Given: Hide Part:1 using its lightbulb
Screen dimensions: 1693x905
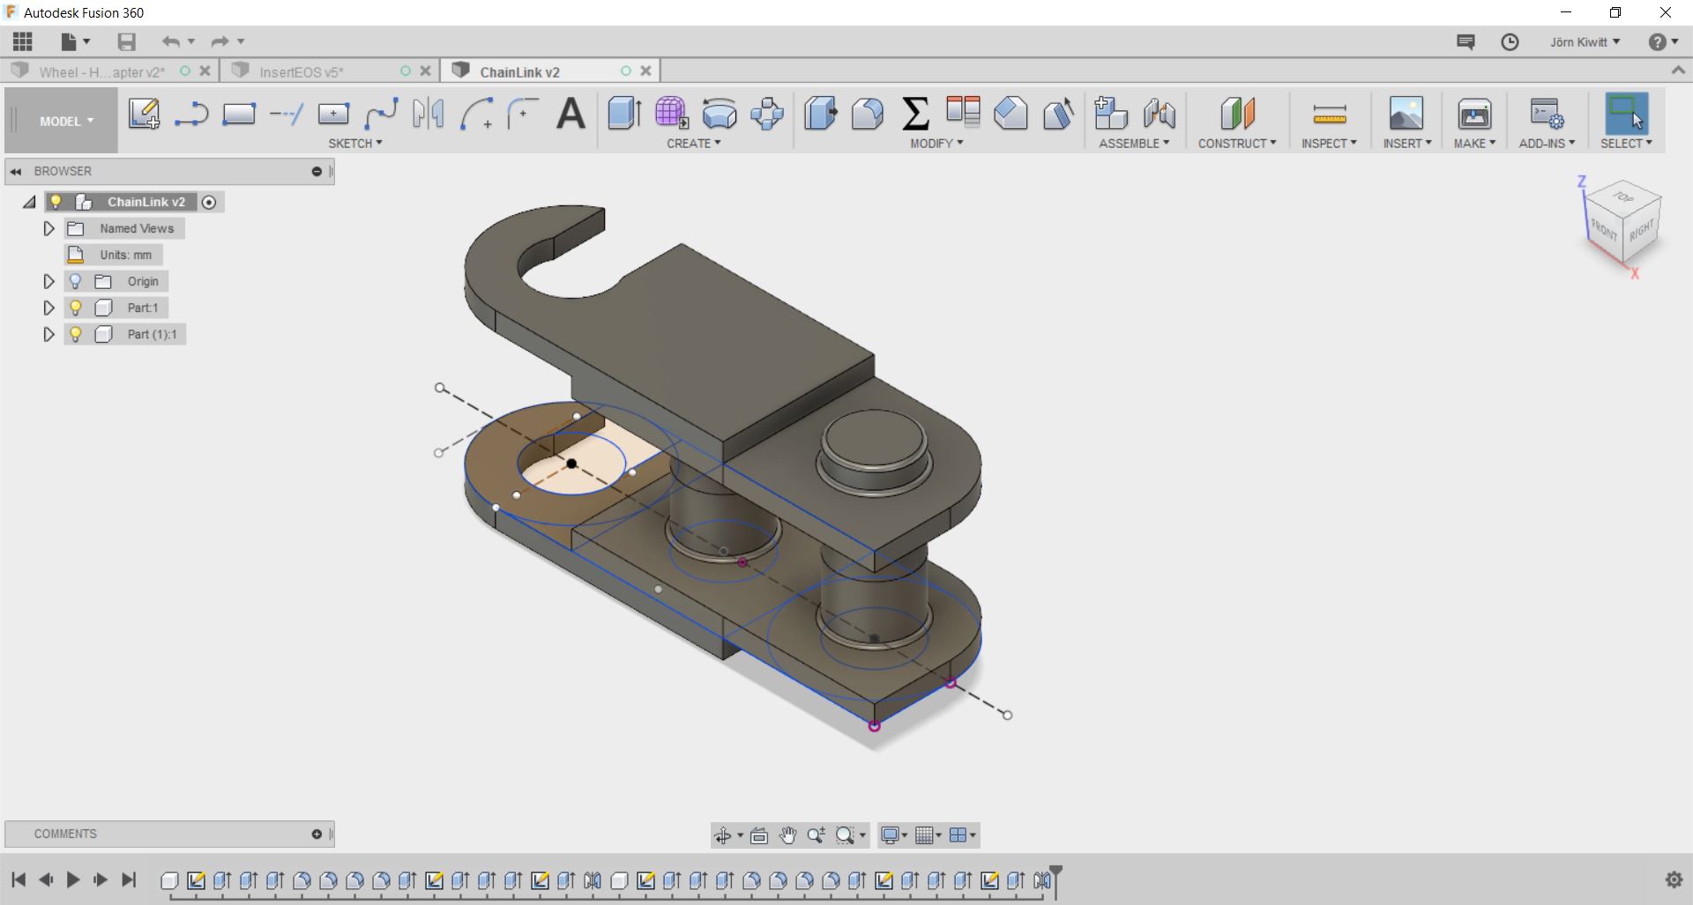Looking at the screenshot, I should click(x=76, y=308).
